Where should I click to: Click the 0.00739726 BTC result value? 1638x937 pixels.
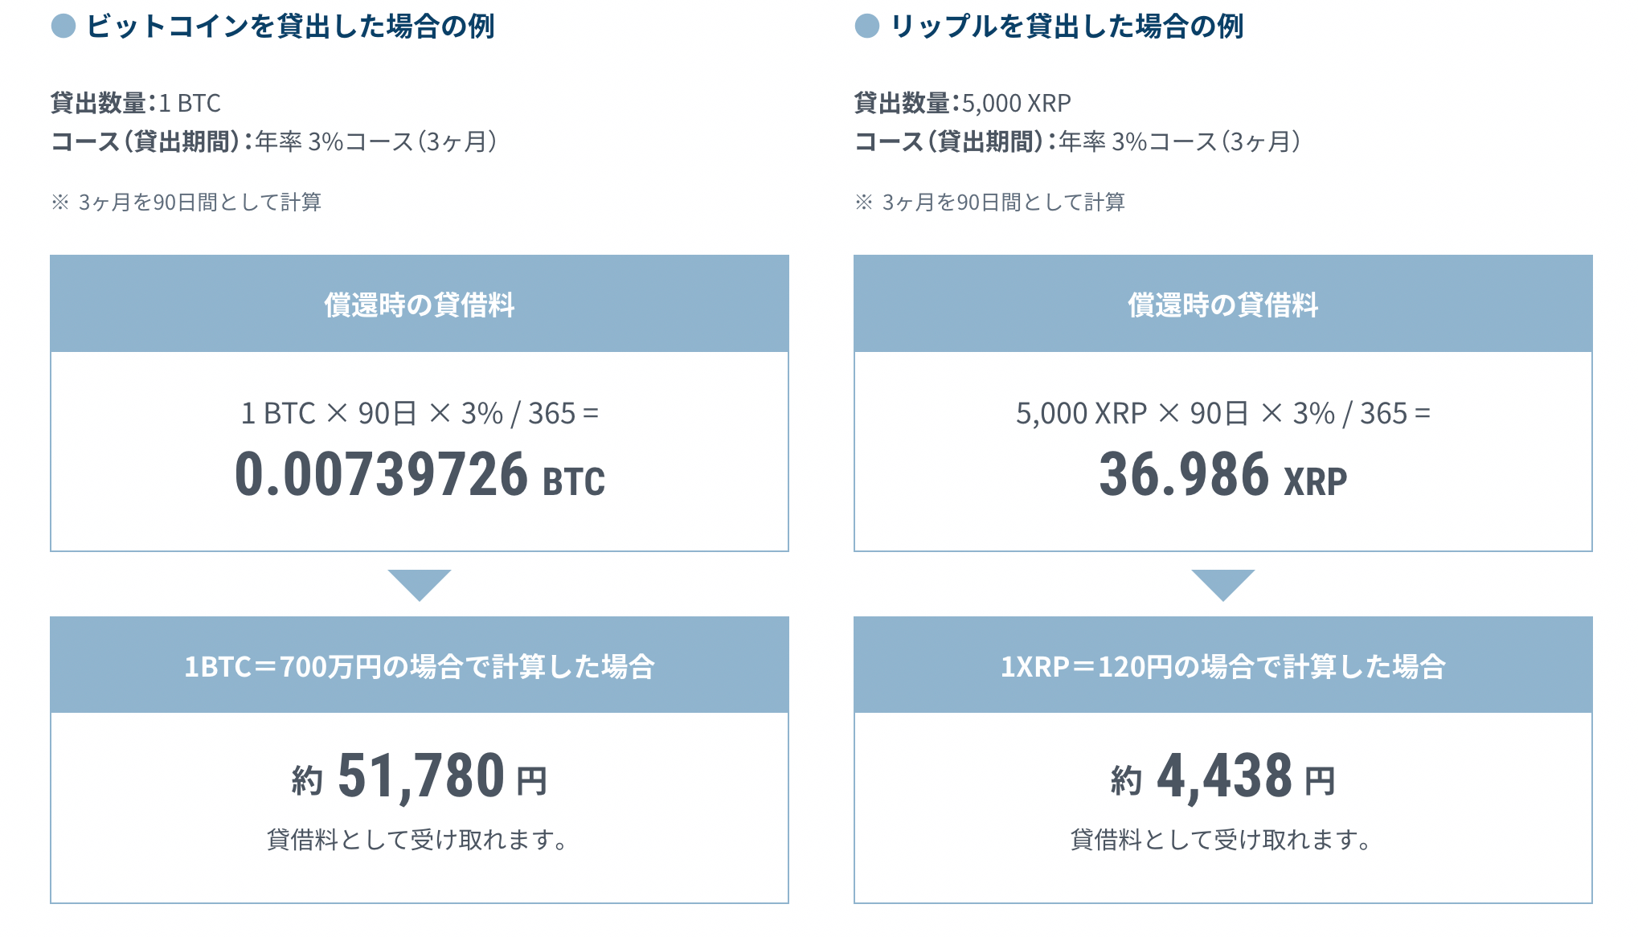coord(419,475)
